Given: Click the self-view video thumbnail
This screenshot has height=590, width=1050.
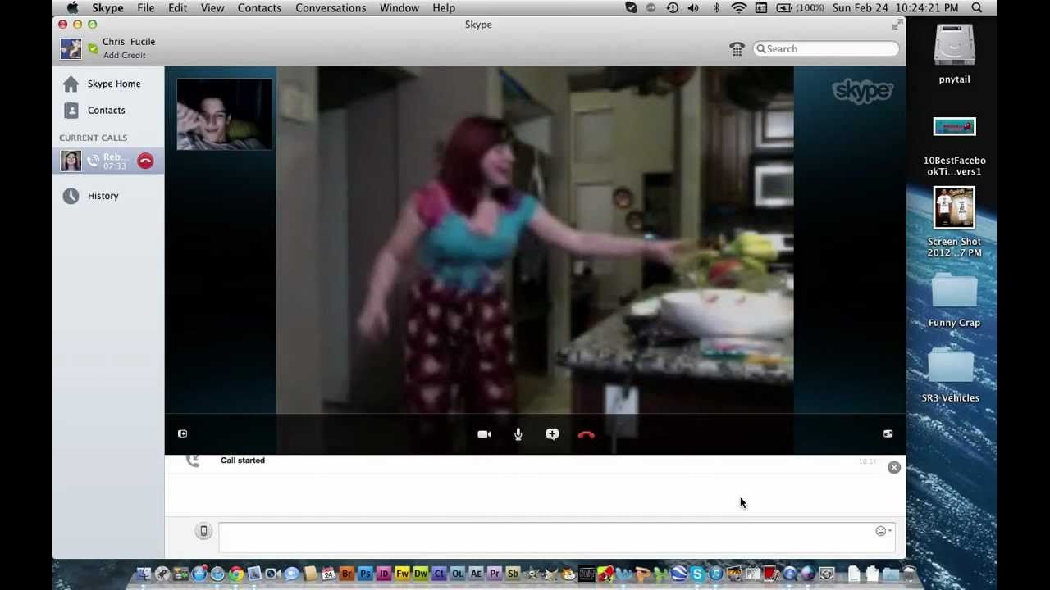Looking at the screenshot, I should click(x=224, y=114).
